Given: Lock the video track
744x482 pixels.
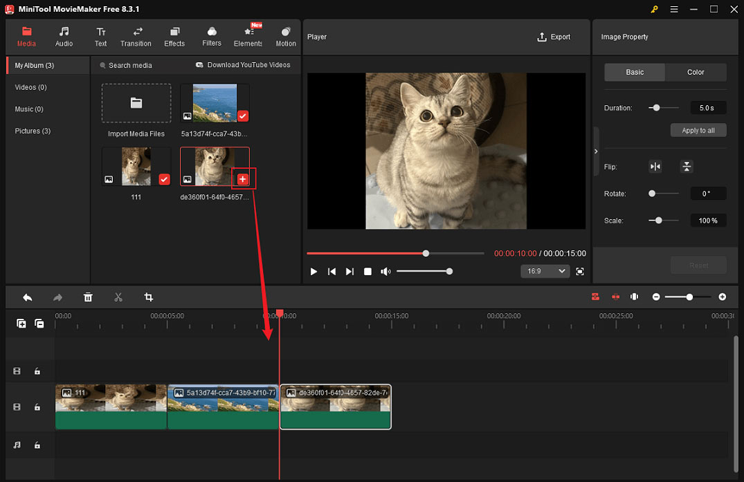Looking at the screenshot, I should [38, 407].
